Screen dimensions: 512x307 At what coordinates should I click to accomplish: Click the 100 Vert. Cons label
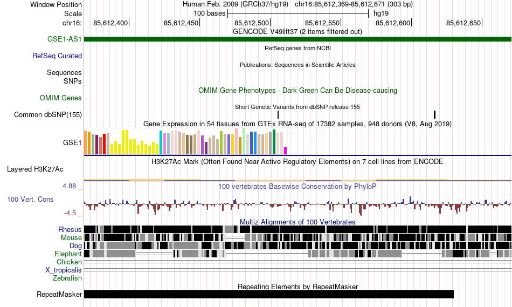point(30,199)
